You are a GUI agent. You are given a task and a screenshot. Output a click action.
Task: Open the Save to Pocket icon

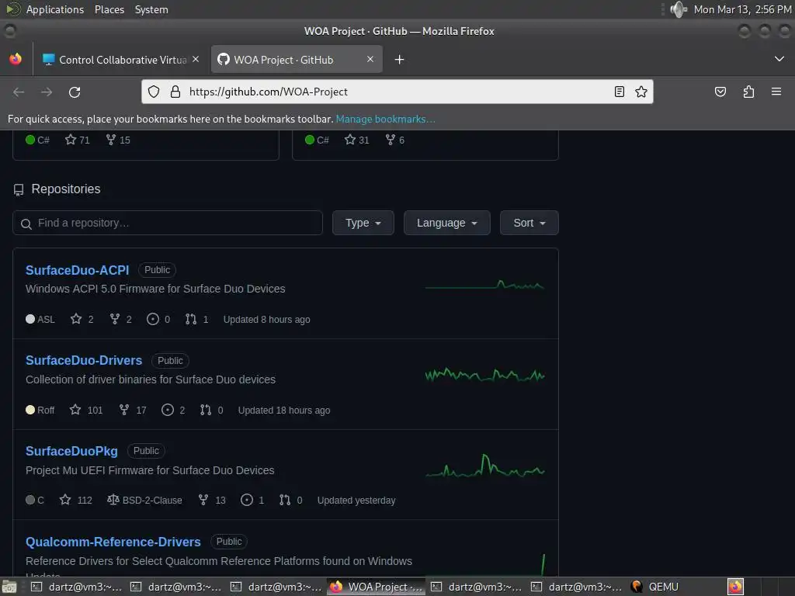pyautogui.click(x=720, y=92)
